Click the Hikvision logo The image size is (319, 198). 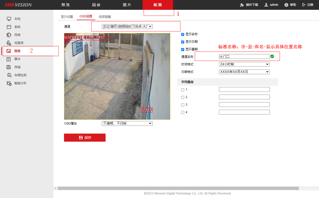click(18, 5)
